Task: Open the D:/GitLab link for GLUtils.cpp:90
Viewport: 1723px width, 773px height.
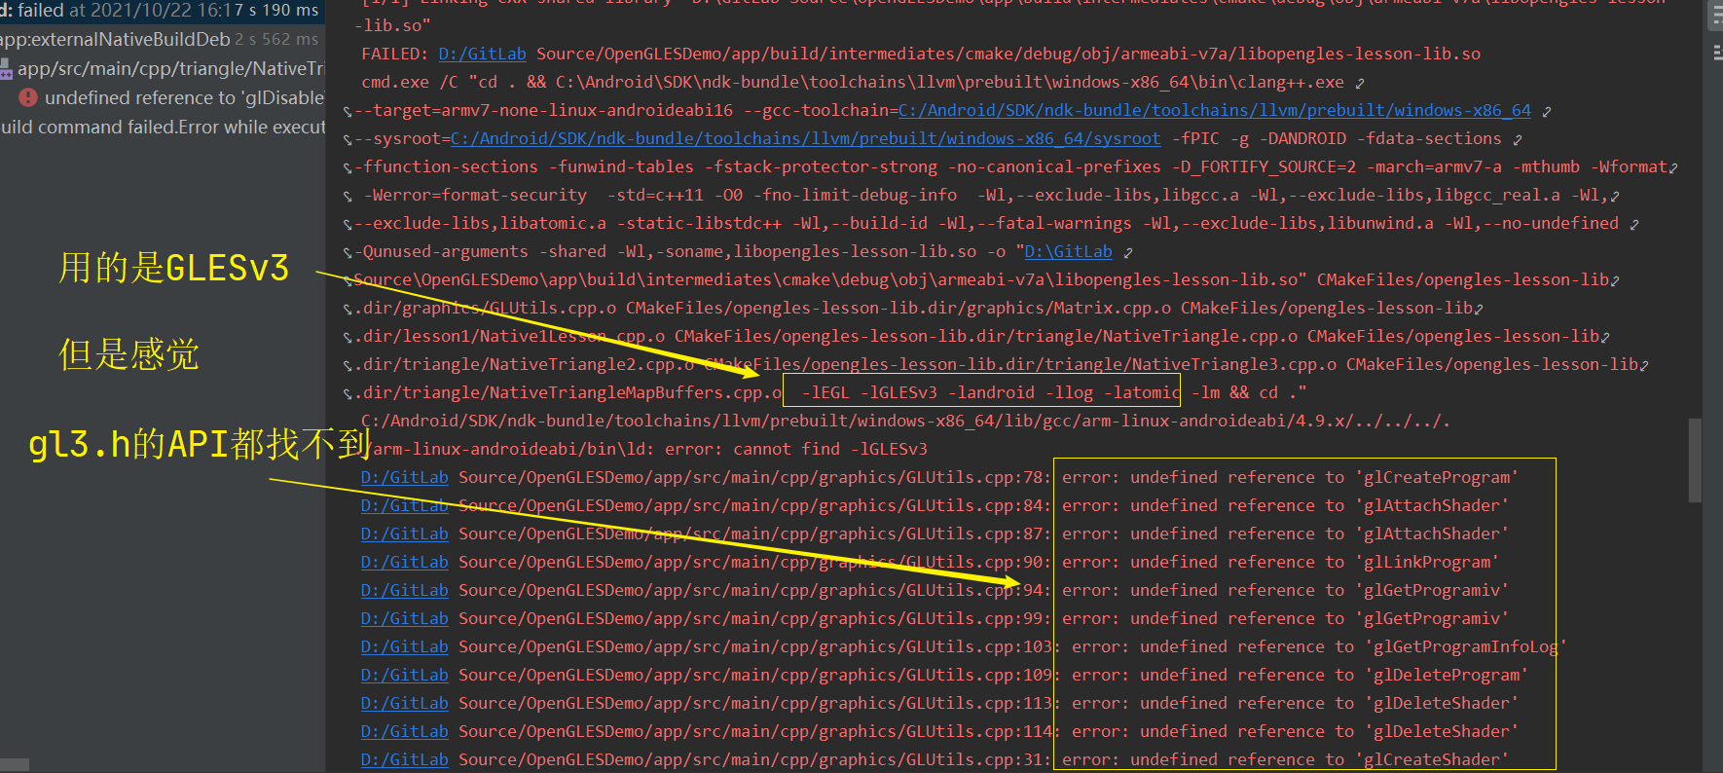Action: tap(404, 563)
